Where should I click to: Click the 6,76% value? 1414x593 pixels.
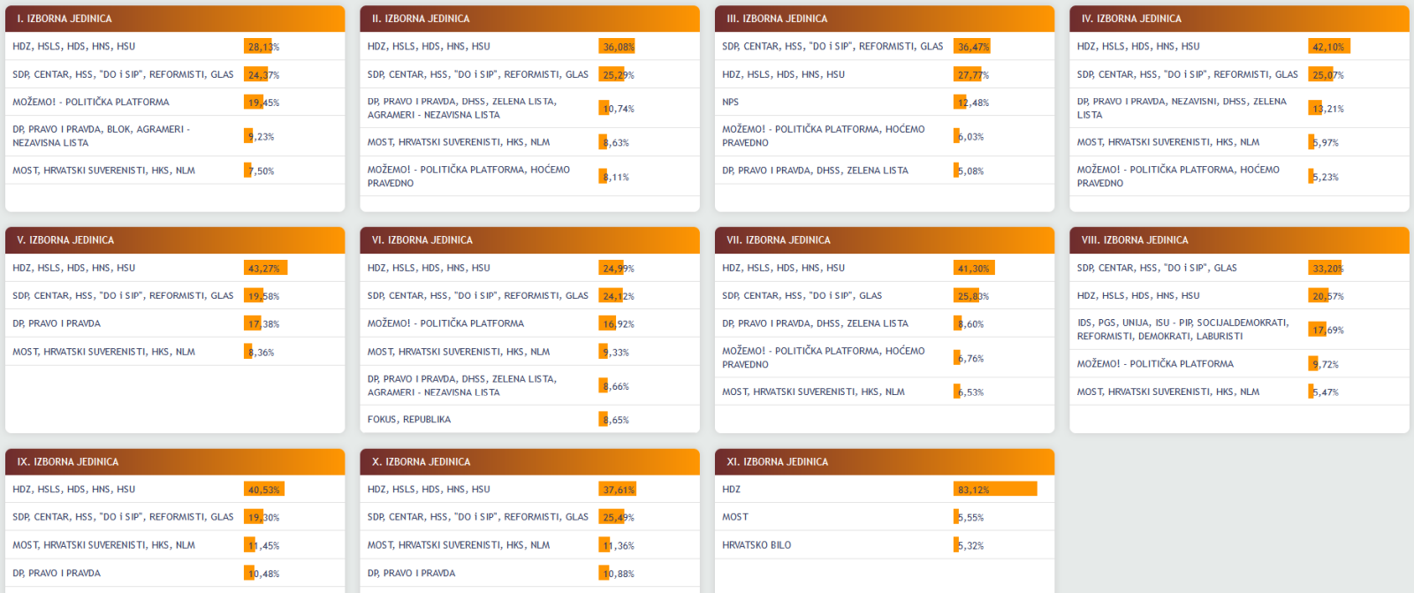(970, 359)
